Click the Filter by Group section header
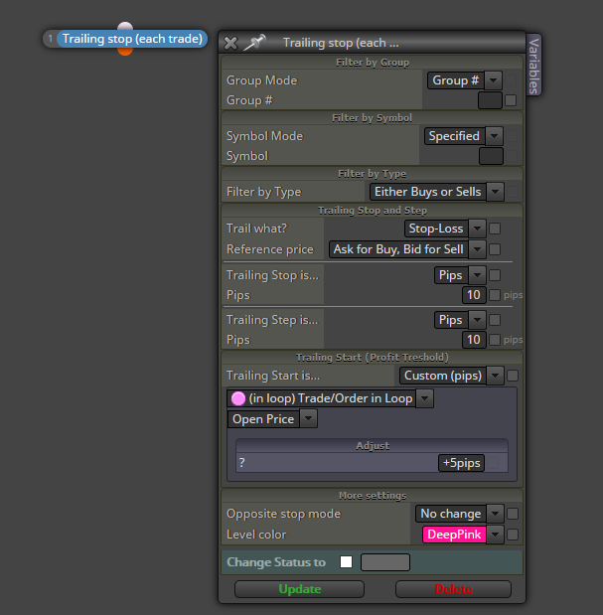 pos(373,63)
